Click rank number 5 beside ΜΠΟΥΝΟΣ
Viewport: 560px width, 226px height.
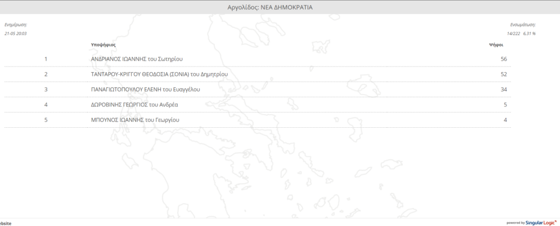click(46, 120)
